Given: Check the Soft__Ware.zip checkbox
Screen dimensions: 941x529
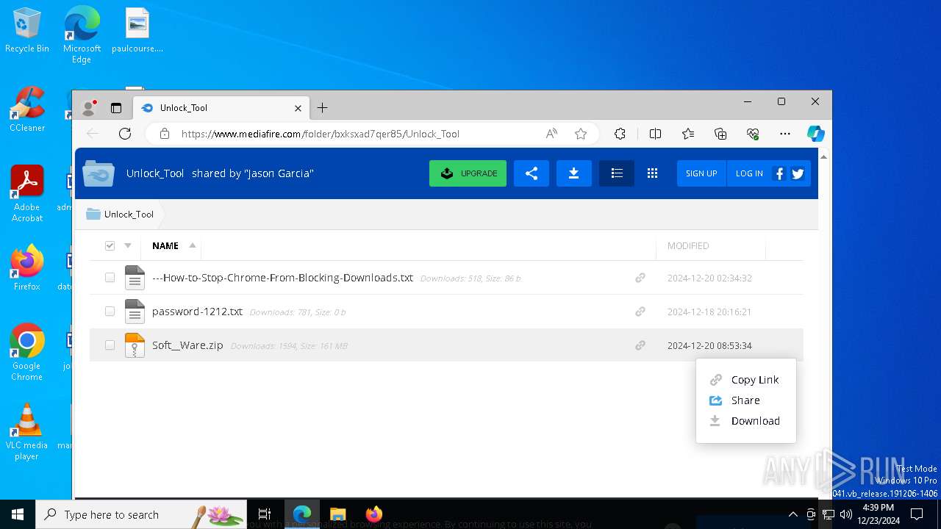Looking at the screenshot, I should (110, 345).
